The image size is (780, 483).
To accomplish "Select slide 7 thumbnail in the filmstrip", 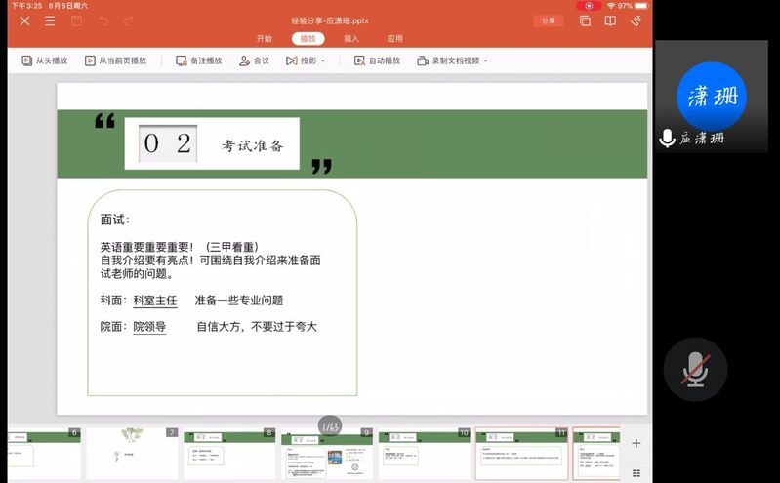I will tap(131, 453).
